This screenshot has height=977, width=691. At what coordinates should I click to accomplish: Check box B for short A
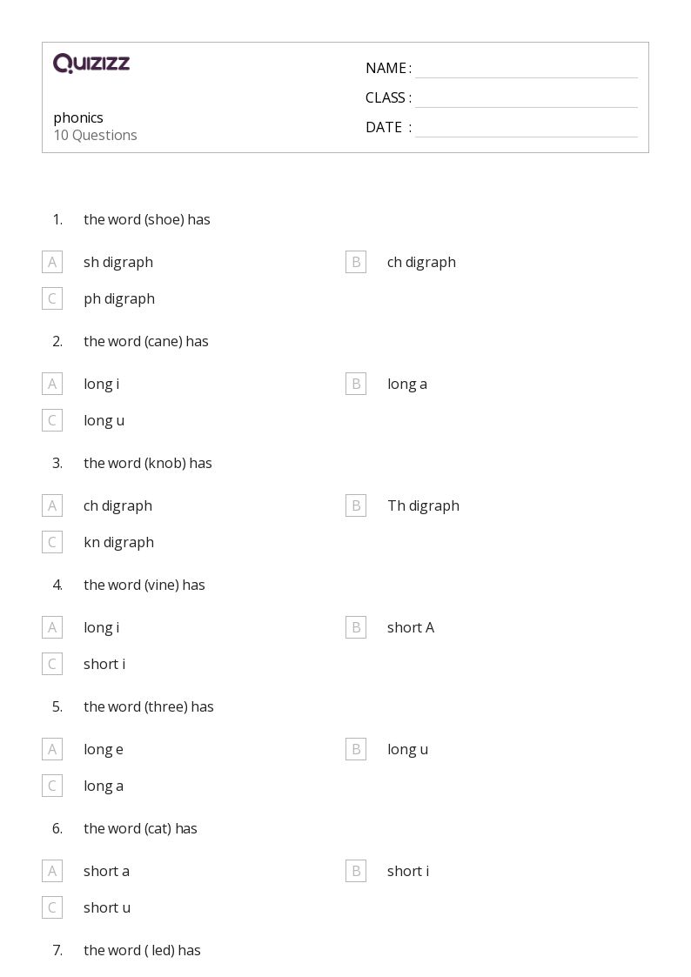356,627
